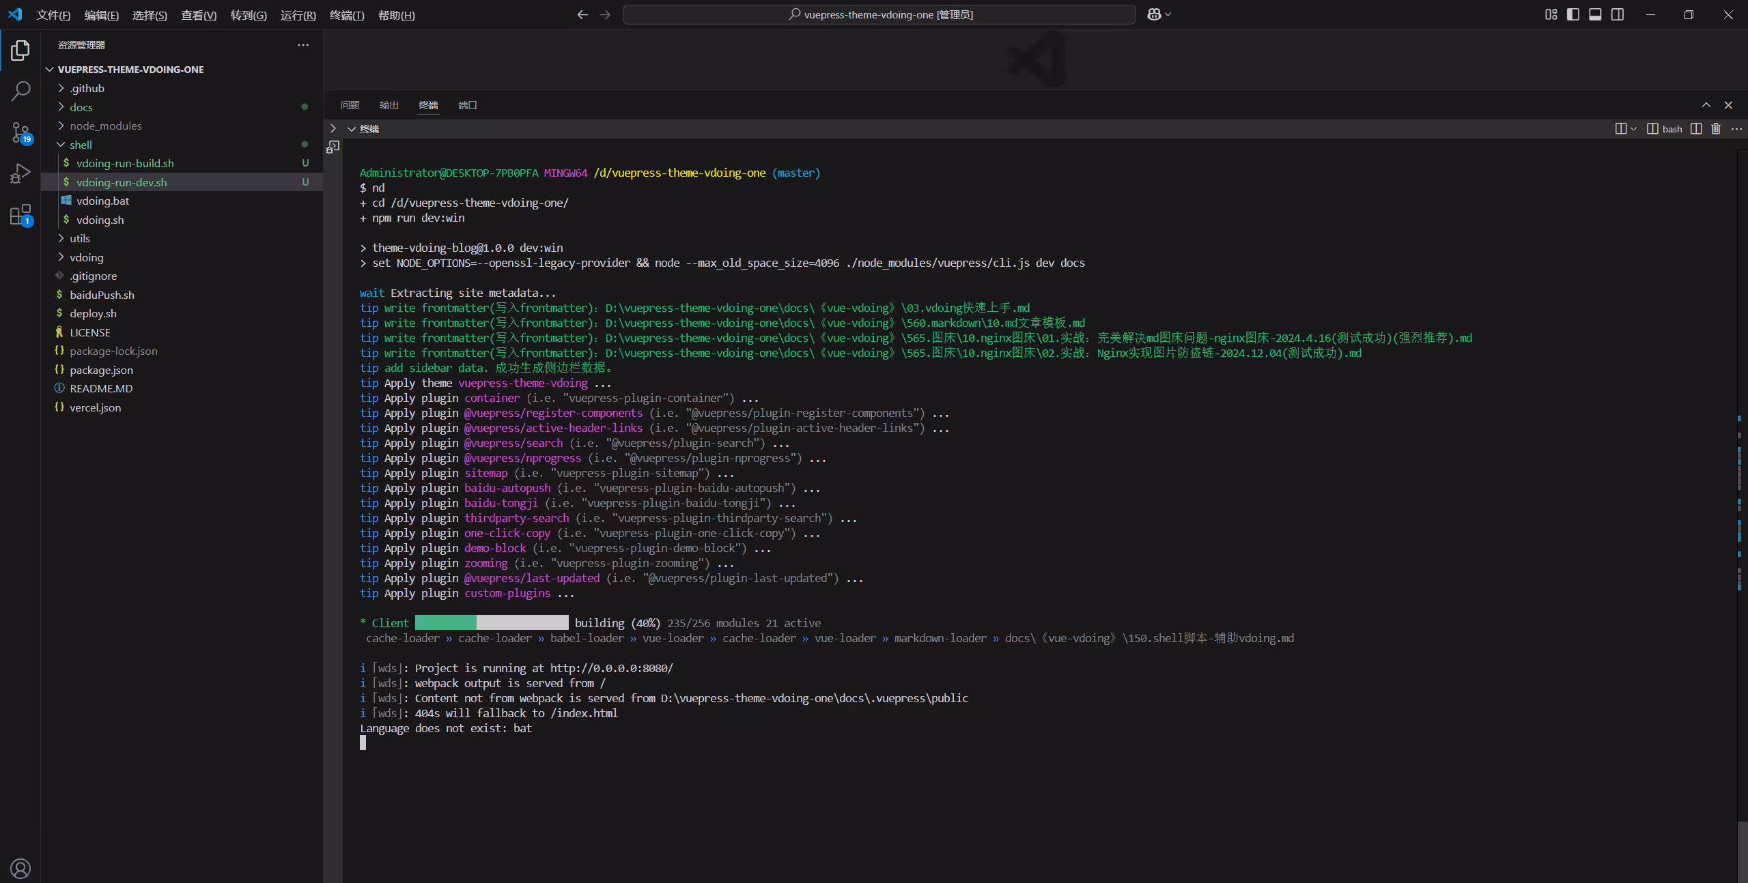Viewport: 1748px width, 883px height.
Task: Expand the docs folder
Action: coord(182,107)
